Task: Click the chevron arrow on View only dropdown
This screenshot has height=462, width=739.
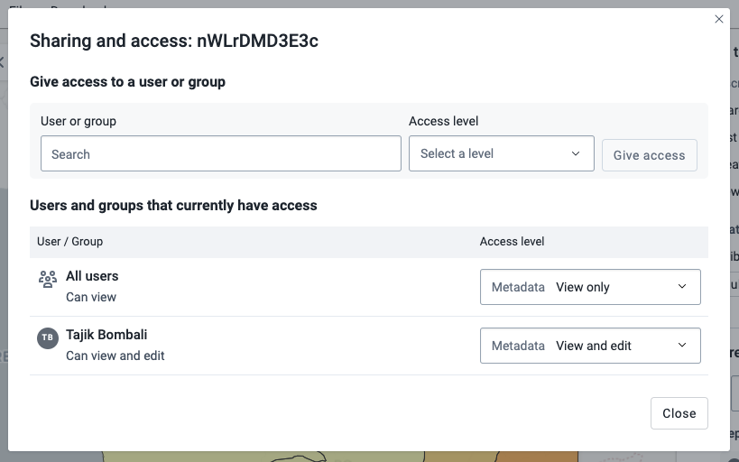Action: tap(682, 287)
